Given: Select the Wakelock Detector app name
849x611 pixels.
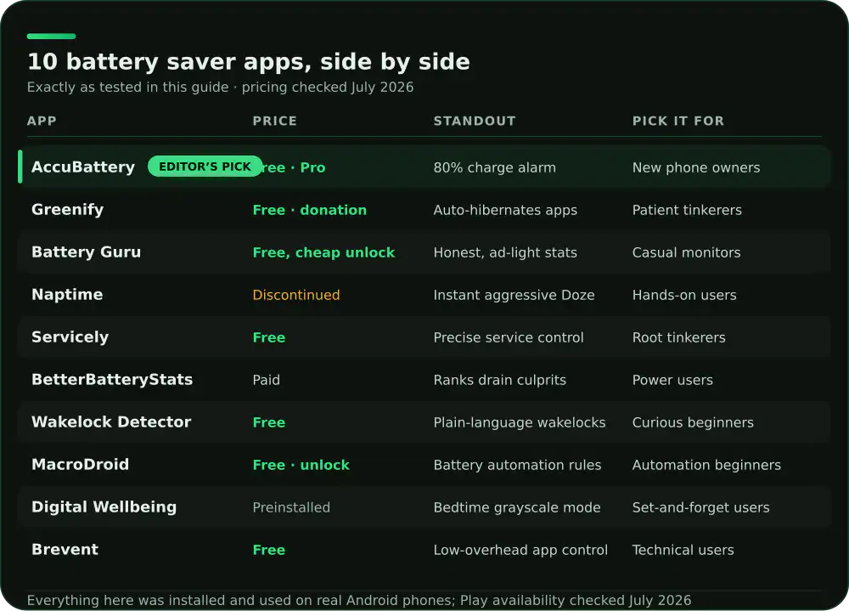Looking at the screenshot, I should tap(111, 421).
